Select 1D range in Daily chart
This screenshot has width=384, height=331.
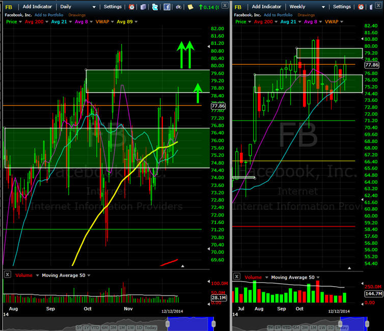point(140,327)
